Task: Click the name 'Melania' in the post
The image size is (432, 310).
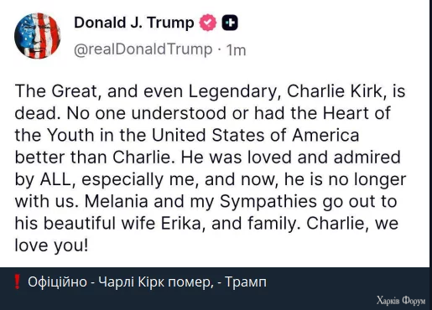Action: pos(116,202)
